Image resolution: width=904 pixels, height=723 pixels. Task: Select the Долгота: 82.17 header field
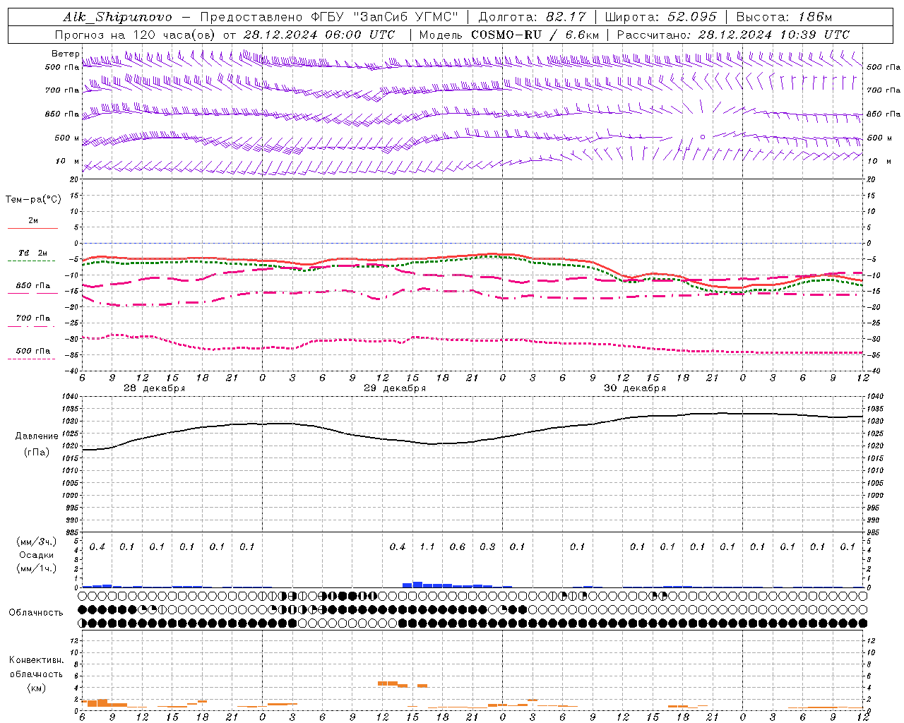click(531, 17)
